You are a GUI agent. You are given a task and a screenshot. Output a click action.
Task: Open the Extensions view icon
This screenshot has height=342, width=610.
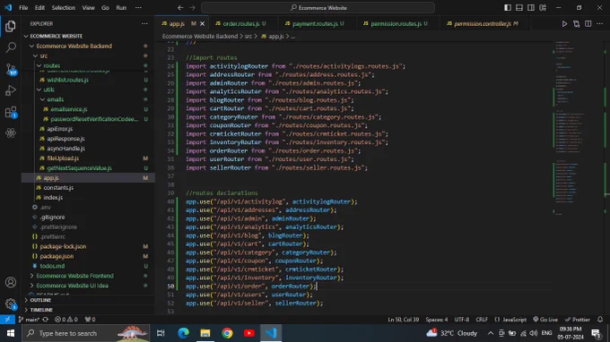coord(11,112)
